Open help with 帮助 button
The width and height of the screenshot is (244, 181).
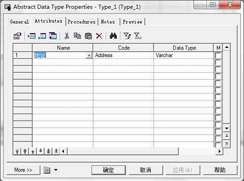click(x=220, y=170)
